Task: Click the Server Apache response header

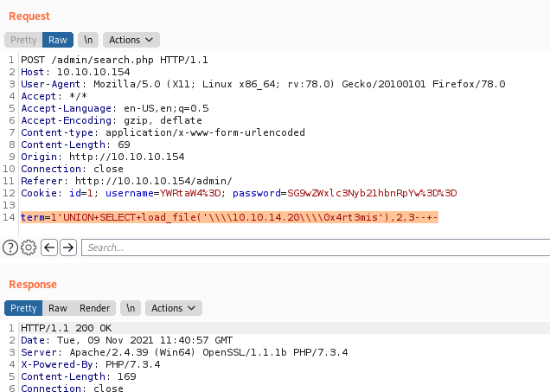Action: tap(184, 352)
